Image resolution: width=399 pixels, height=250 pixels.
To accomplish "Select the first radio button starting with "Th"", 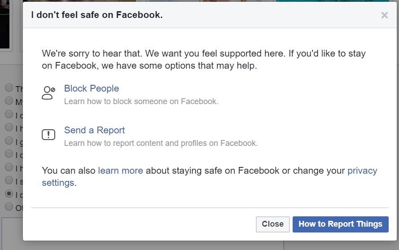I will (9, 88).
